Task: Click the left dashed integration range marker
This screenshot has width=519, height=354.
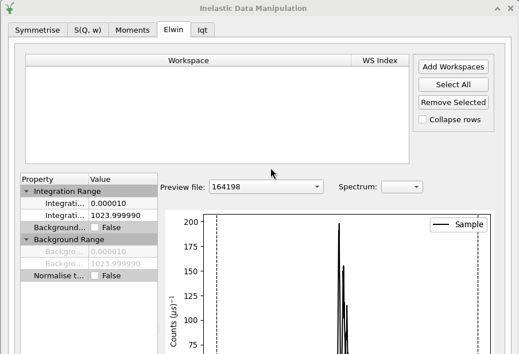Action: [216, 287]
